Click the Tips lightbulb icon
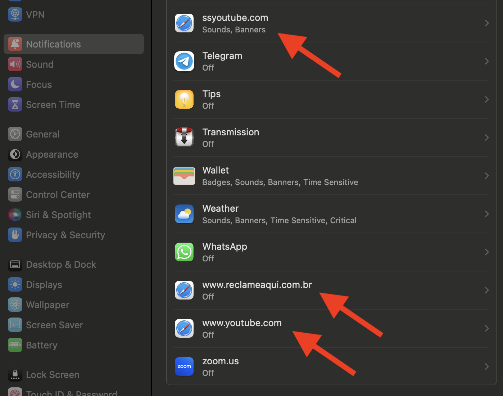This screenshot has width=503, height=396. (x=184, y=99)
